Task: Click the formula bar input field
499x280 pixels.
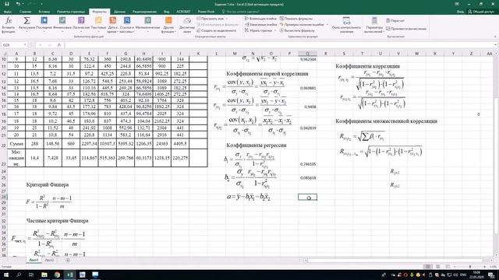Action: click(x=279, y=45)
